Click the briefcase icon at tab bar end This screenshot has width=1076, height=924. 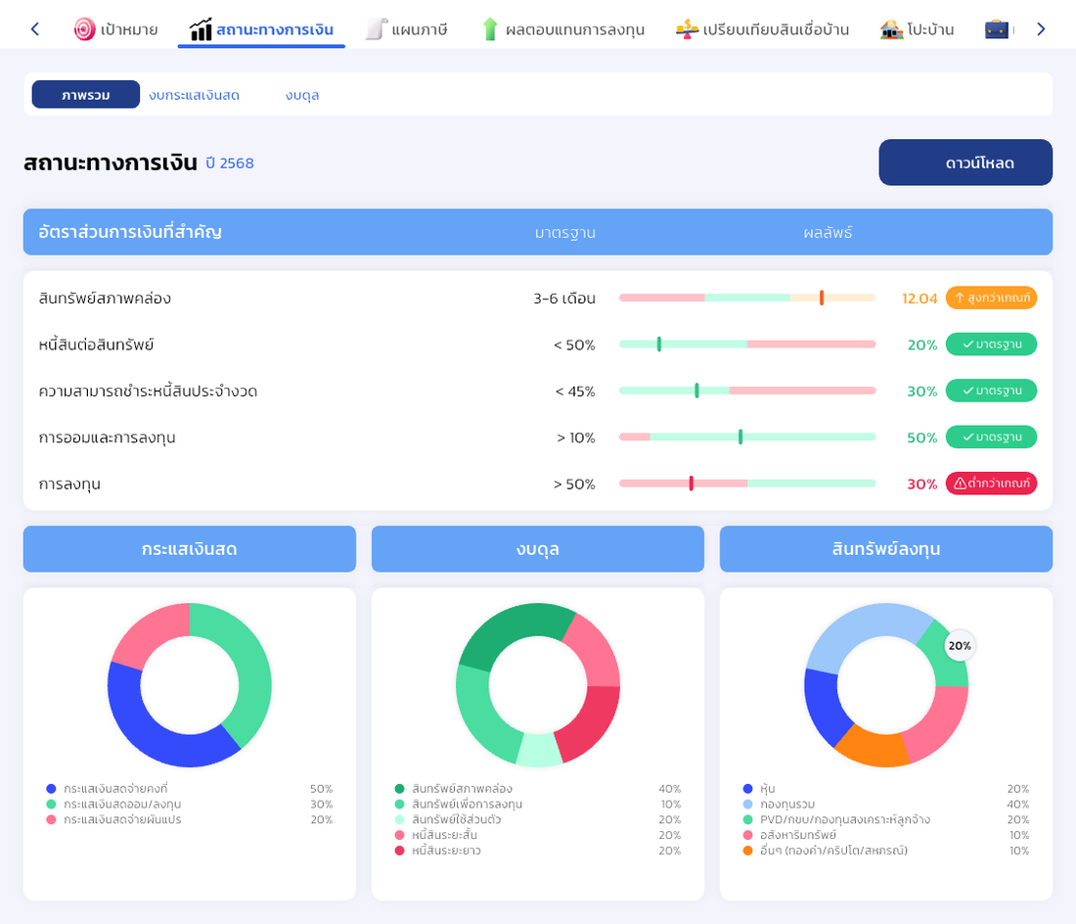pyautogui.click(x=997, y=29)
